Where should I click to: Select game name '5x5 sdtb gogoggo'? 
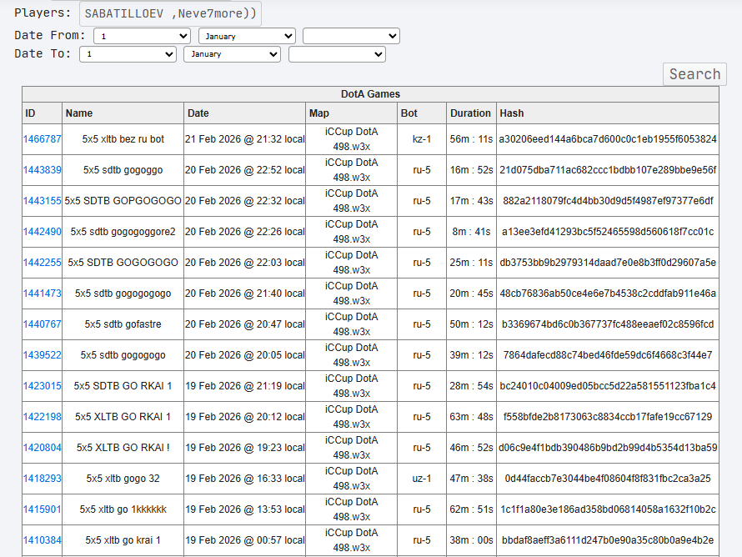(x=123, y=170)
